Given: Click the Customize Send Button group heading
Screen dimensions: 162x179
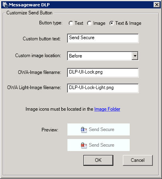Looking at the screenshot, I should pos(30,13).
